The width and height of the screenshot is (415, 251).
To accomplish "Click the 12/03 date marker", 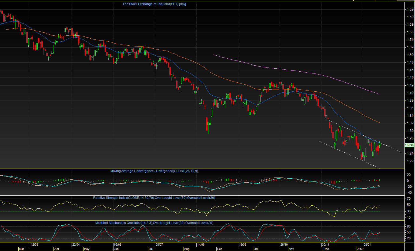I will [34, 245].
